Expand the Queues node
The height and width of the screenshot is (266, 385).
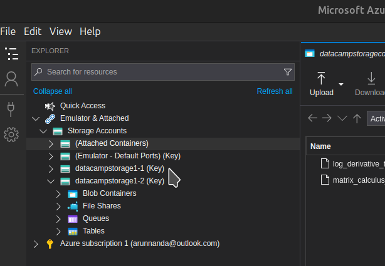click(x=58, y=219)
